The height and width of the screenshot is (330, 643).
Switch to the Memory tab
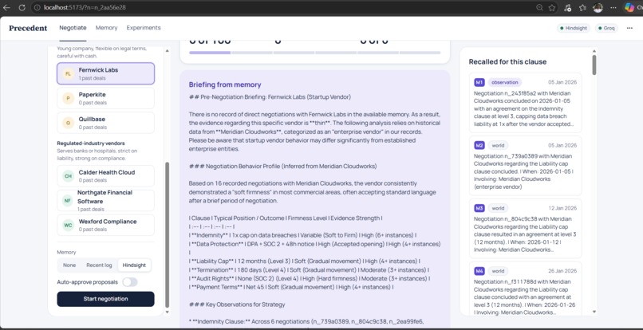(107, 28)
